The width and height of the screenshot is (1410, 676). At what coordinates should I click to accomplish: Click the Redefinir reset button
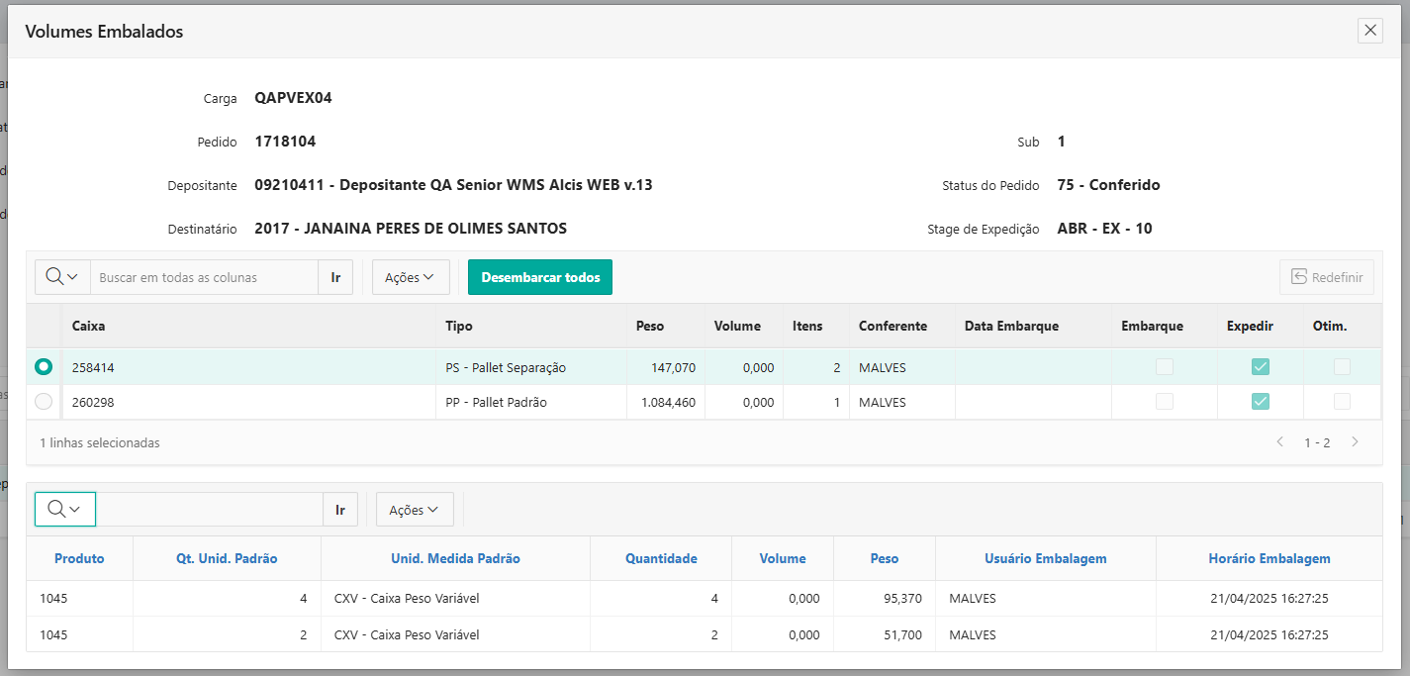(1327, 277)
